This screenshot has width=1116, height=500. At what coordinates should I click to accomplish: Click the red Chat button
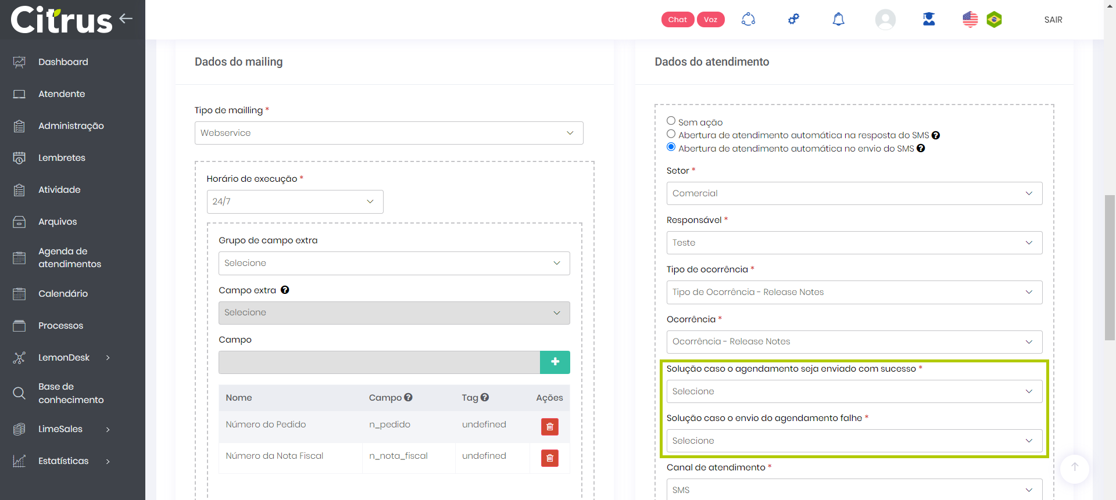click(x=677, y=20)
